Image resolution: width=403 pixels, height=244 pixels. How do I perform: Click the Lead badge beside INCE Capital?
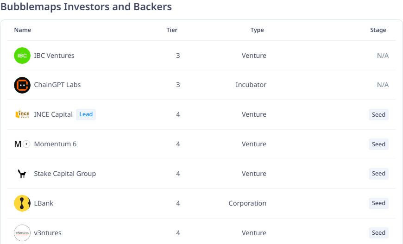tap(86, 114)
